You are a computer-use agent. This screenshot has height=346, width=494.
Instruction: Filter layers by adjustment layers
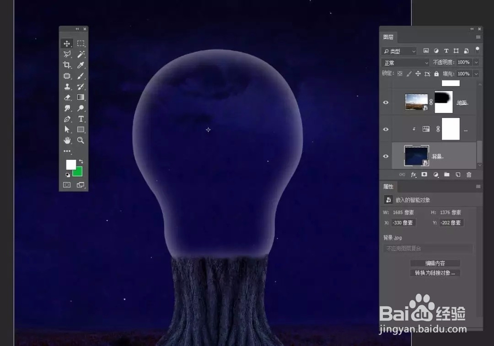pyautogui.click(x=436, y=51)
